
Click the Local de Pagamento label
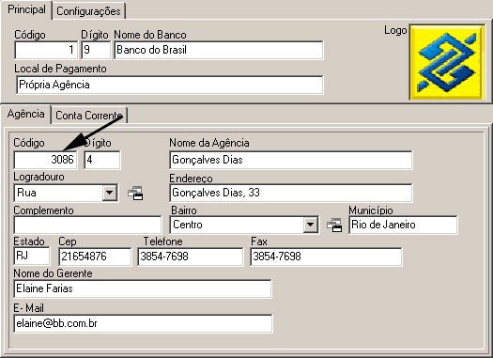(x=60, y=69)
